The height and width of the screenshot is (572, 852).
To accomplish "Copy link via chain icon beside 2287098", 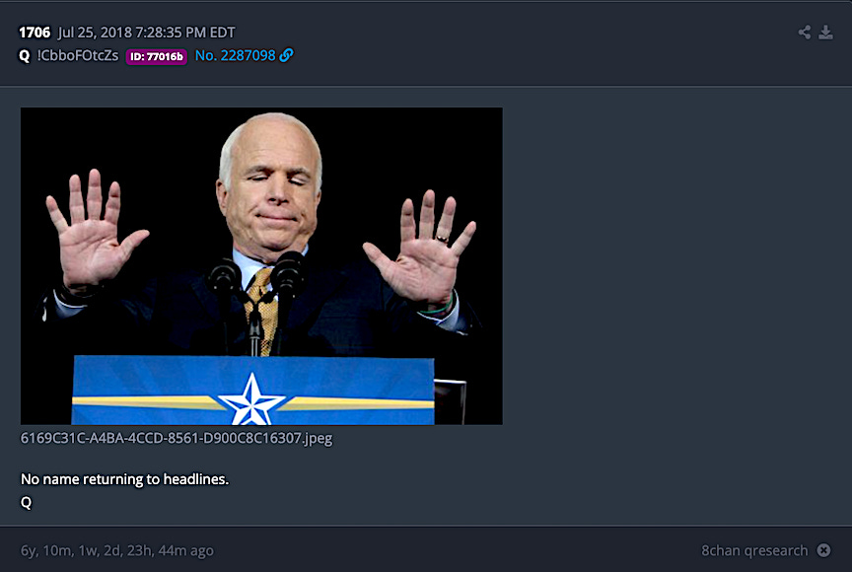I will click(286, 55).
